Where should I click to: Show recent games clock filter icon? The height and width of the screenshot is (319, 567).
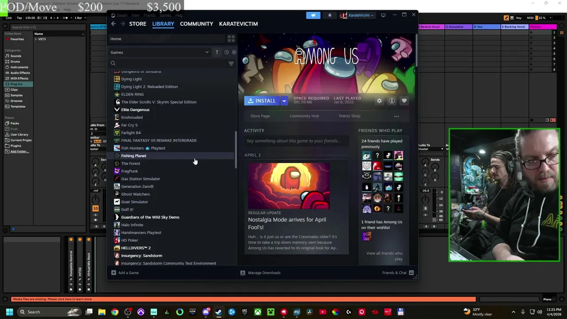226,52
